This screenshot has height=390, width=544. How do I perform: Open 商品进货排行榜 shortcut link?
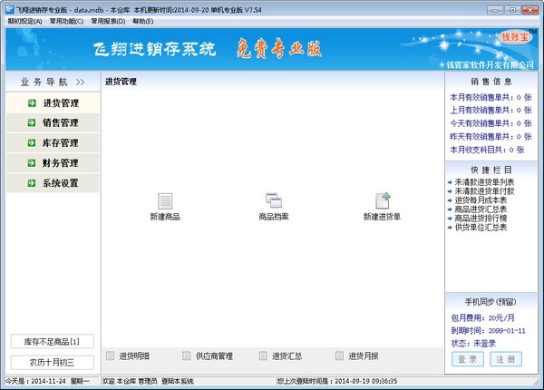(481, 219)
